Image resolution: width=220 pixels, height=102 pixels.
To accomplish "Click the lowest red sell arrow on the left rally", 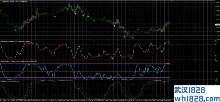I will [x=28, y=20].
